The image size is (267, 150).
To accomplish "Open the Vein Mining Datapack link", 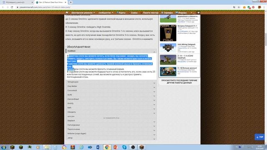I will click(186, 45).
